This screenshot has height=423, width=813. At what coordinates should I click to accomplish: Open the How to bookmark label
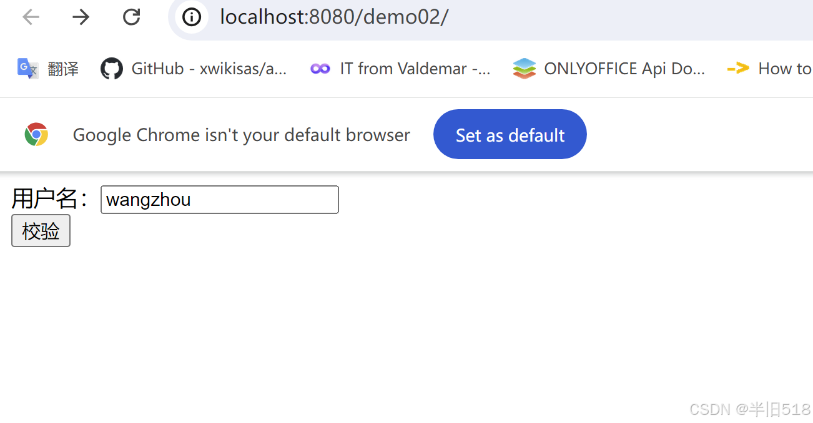click(x=785, y=69)
